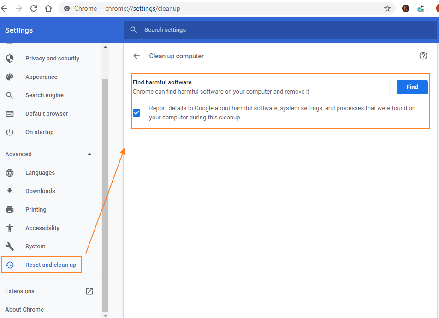Click the Find button
This screenshot has height=318, width=439.
412,87
